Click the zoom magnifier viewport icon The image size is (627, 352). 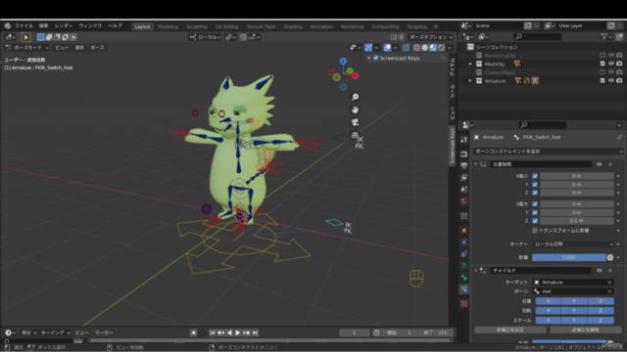pos(355,97)
